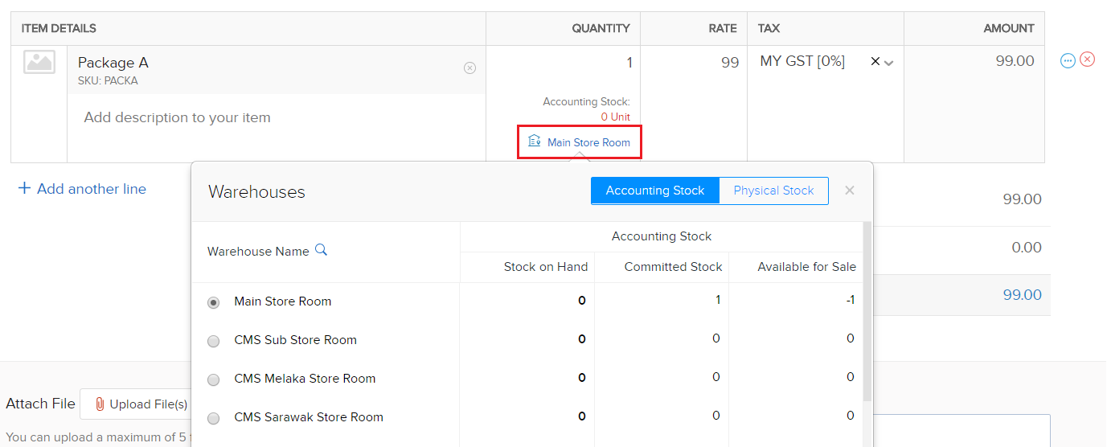Close the Warehouses popup
This screenshot has height=447, width=1107.
click(x=850, y=191)
